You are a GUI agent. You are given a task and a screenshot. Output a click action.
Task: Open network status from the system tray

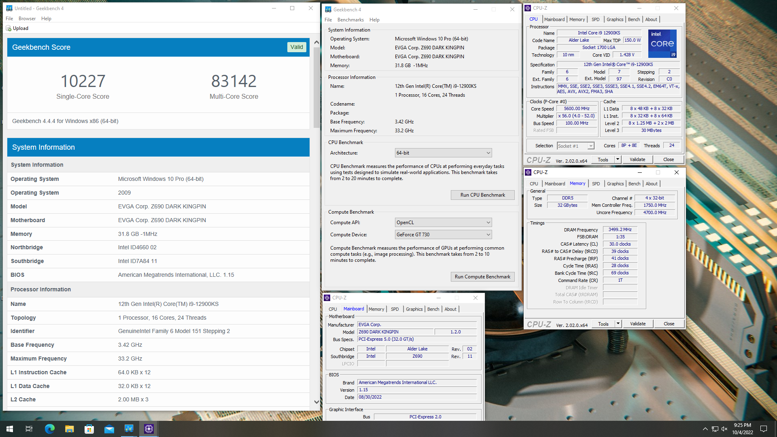point(715,429)
